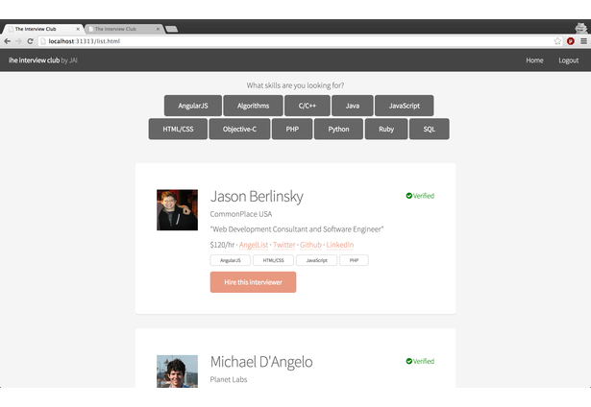The height and width of the screenshot is (407, 591).
Task: Filter by the AngularJS skill button
Action: tap(193, 106)
